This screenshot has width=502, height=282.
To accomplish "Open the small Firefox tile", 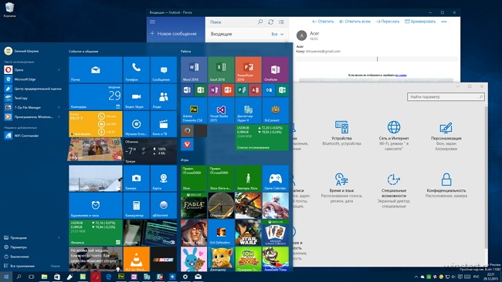I will (187, 131).
